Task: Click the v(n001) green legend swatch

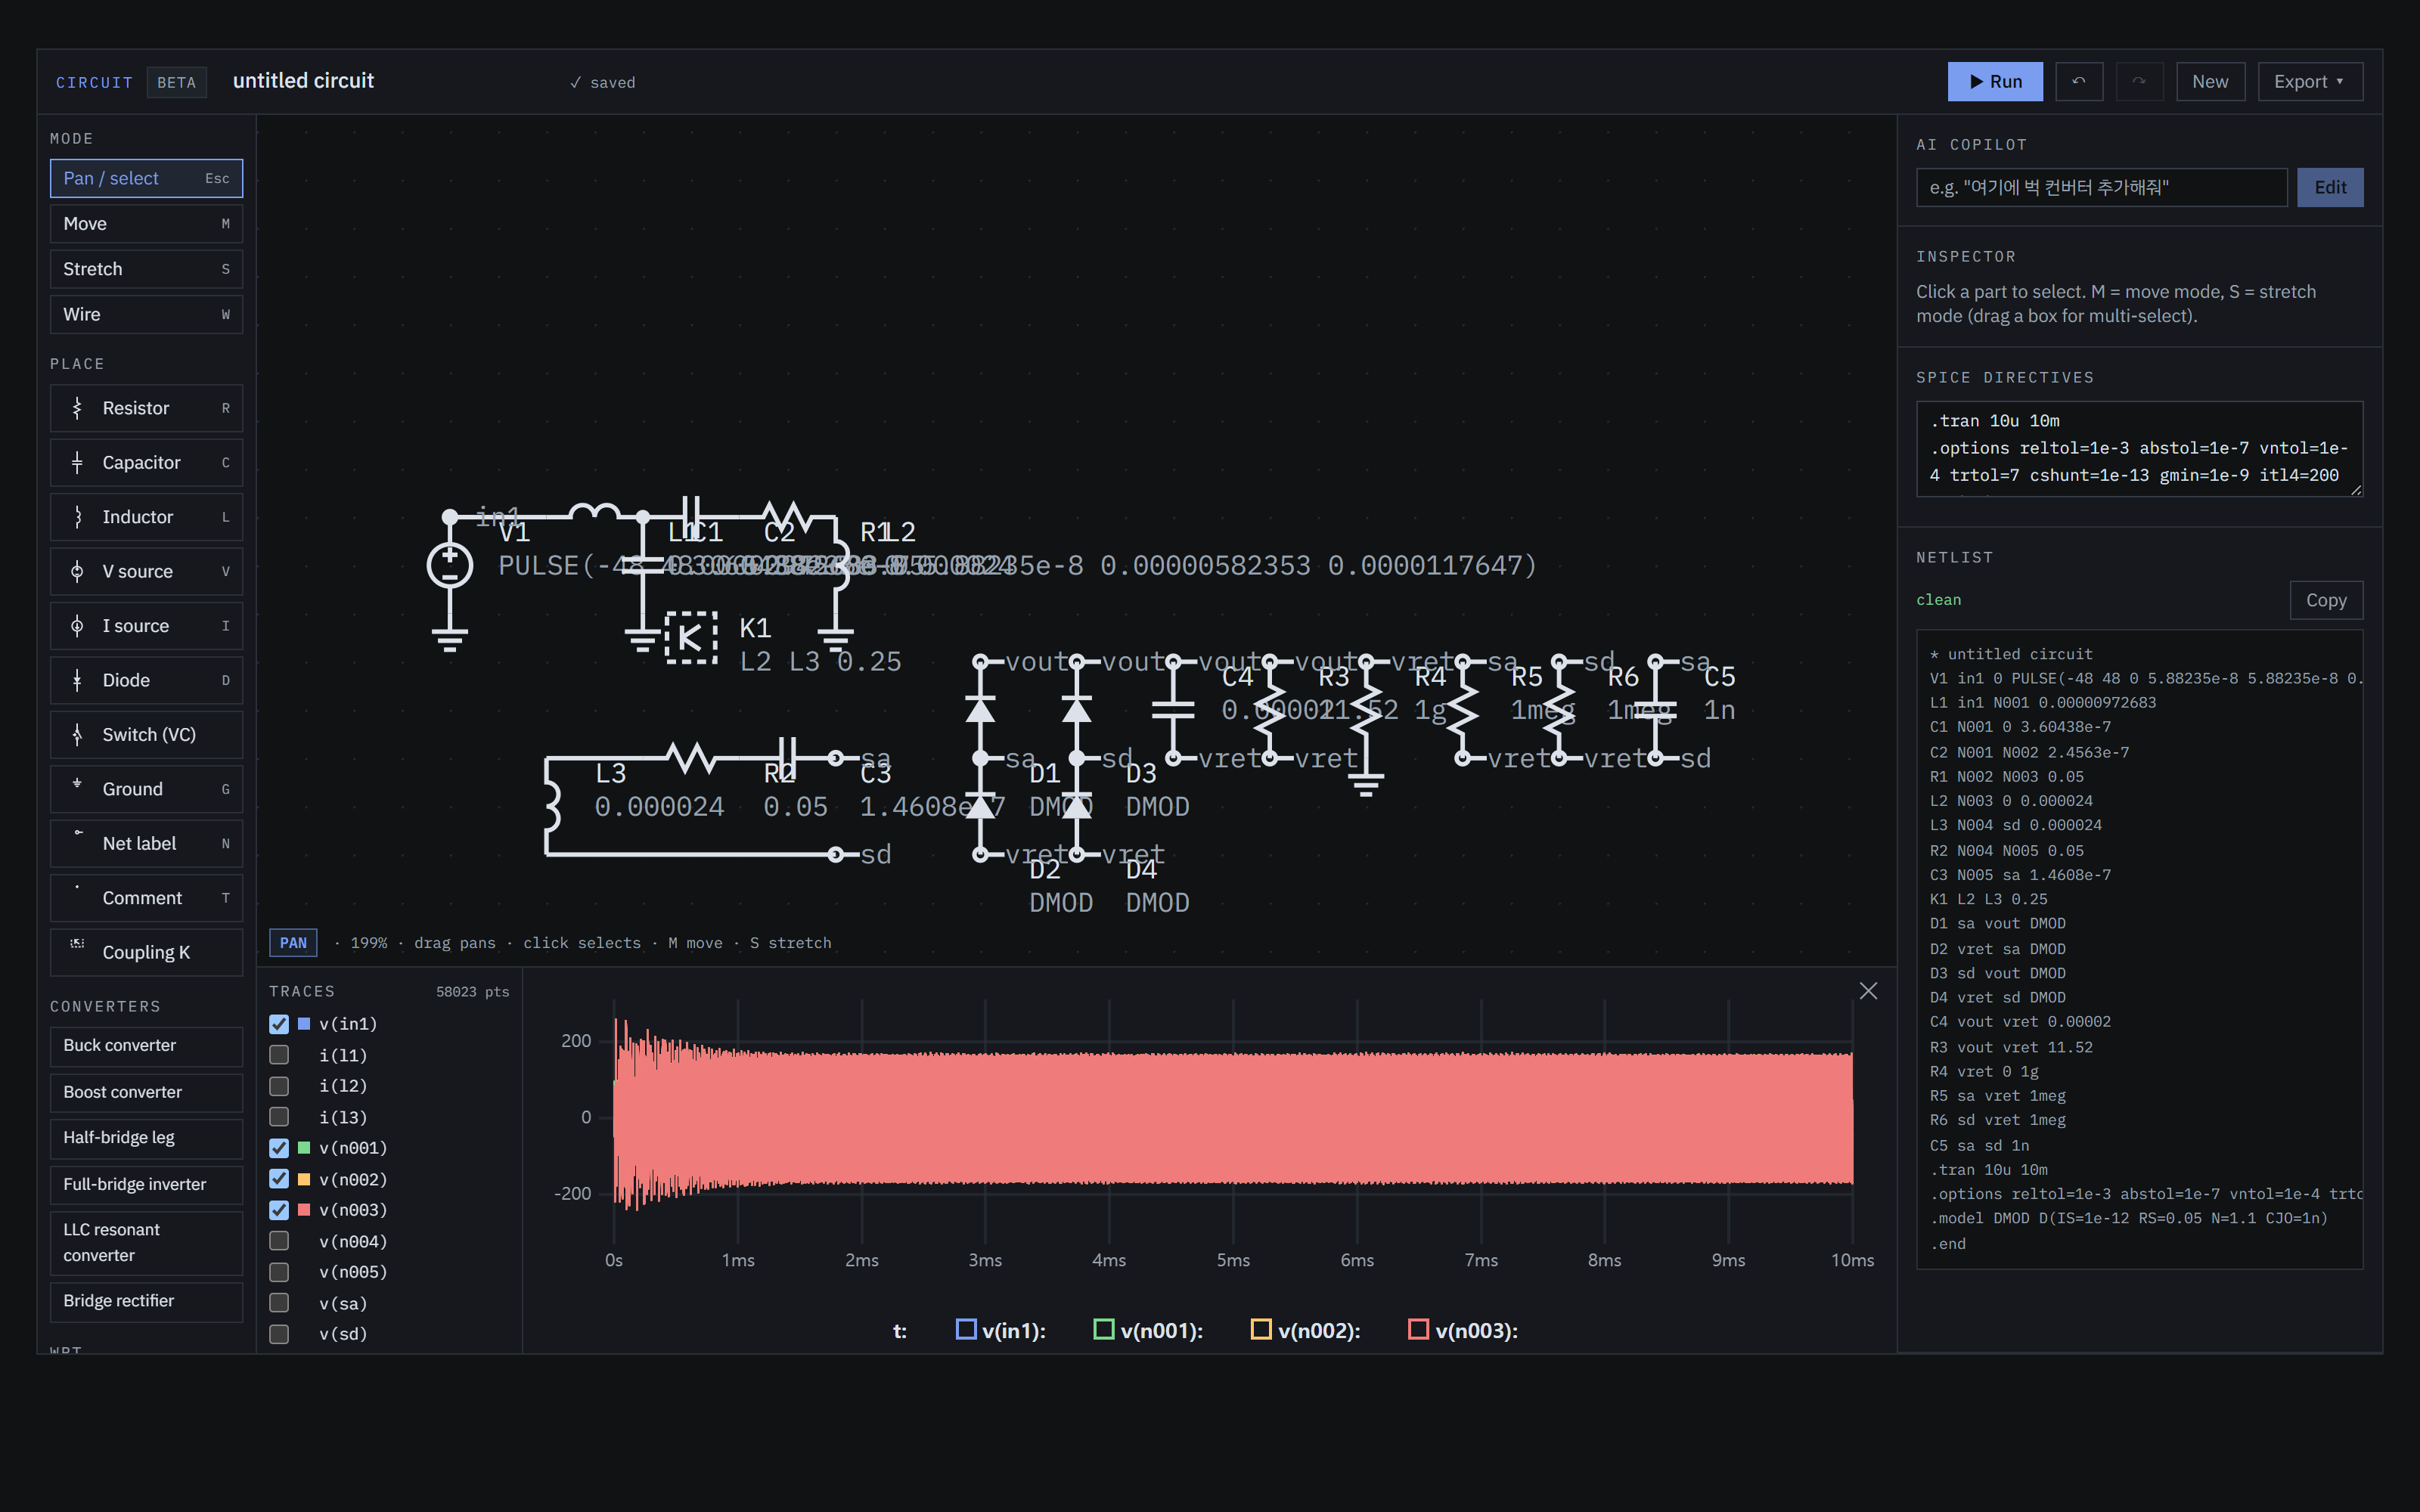Action: [x=1104, y=1329]
